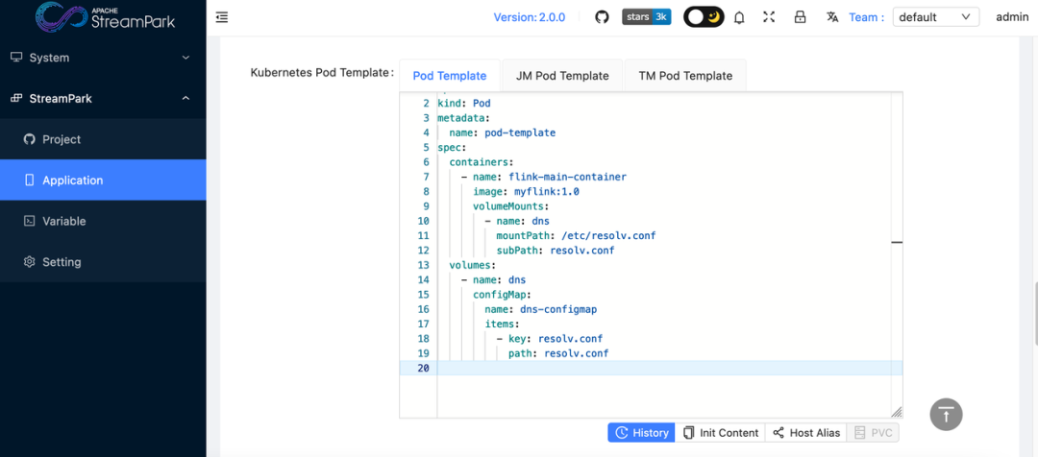Click the lock screen icon
The width and height of the screenshot is (1038, 457).
tap(800, 17)
